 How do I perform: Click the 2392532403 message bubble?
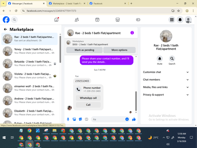pyautogui.click(x=82, y=81)
